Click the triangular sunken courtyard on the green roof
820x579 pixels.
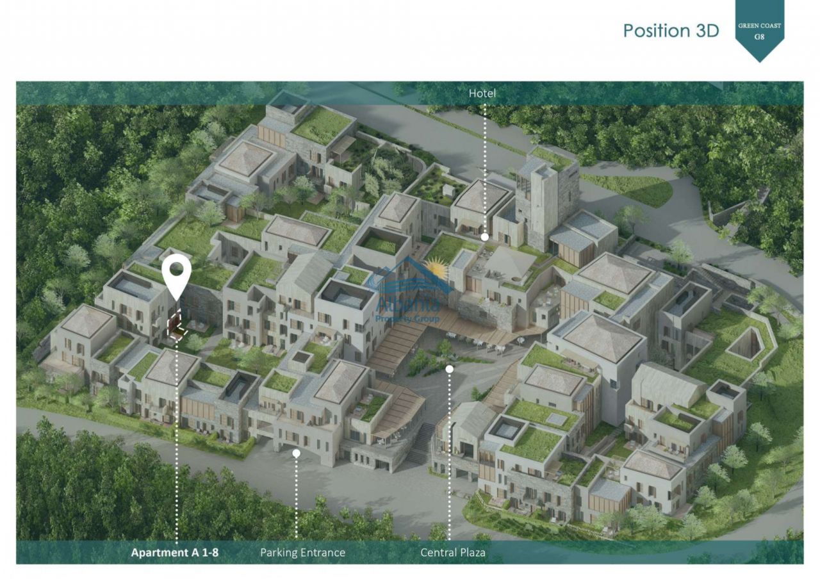coord(748,344)
